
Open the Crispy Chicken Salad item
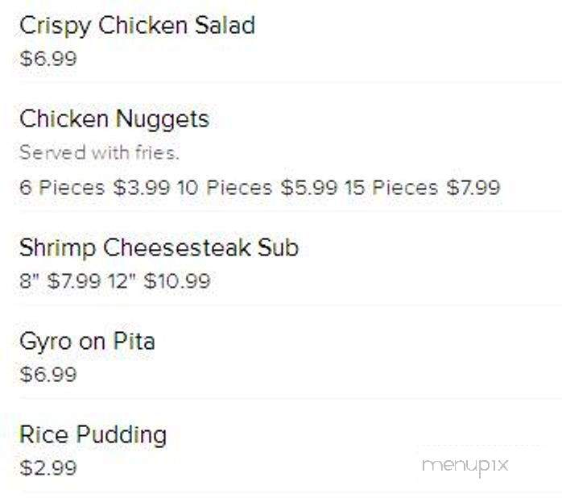point(137,26)
